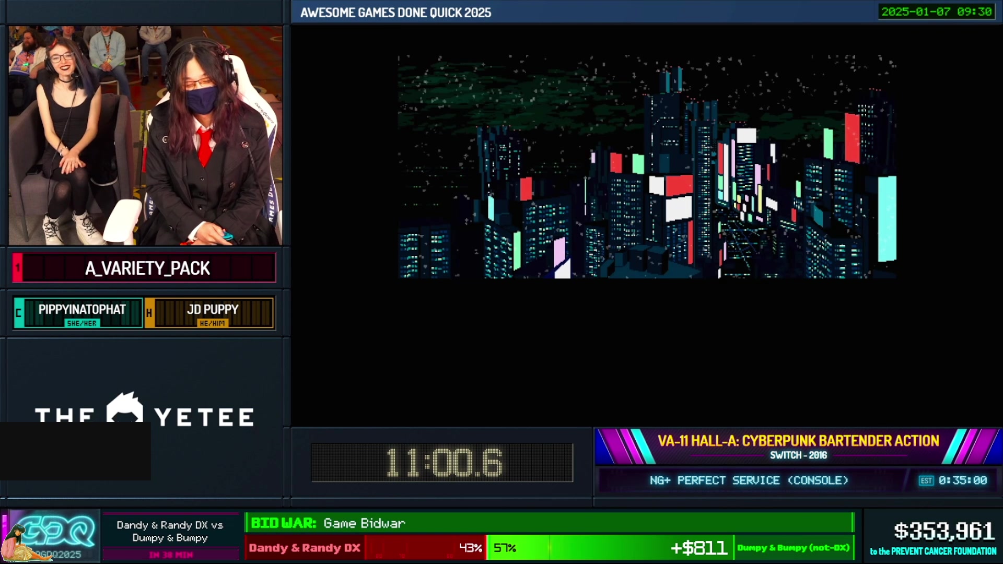The height and width of the screenshot is (564, 1003).
Task: Click the 43% bid percentage
Action: point(470,548)
